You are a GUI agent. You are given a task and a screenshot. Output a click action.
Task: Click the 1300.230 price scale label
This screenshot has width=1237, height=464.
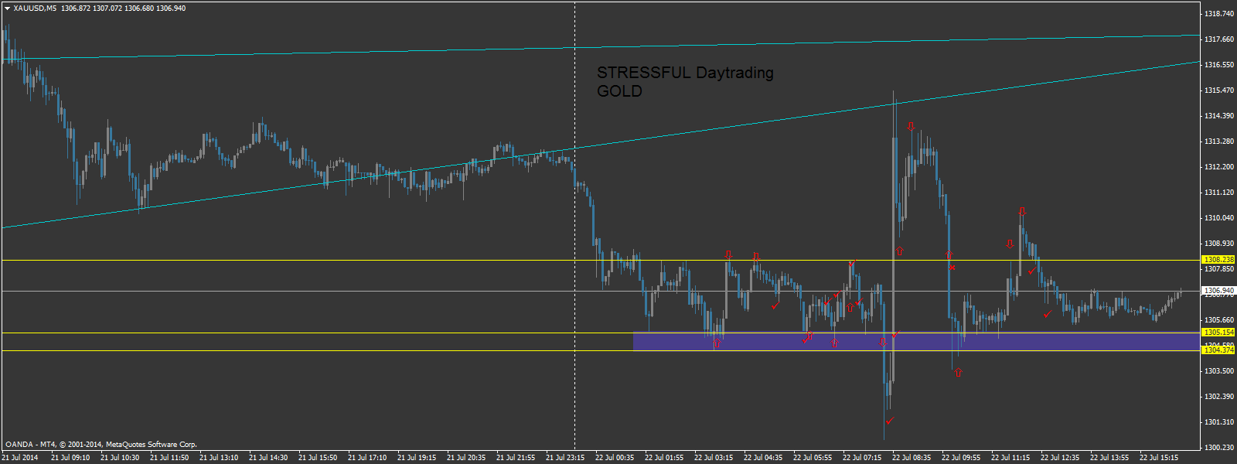[1219, 448]
